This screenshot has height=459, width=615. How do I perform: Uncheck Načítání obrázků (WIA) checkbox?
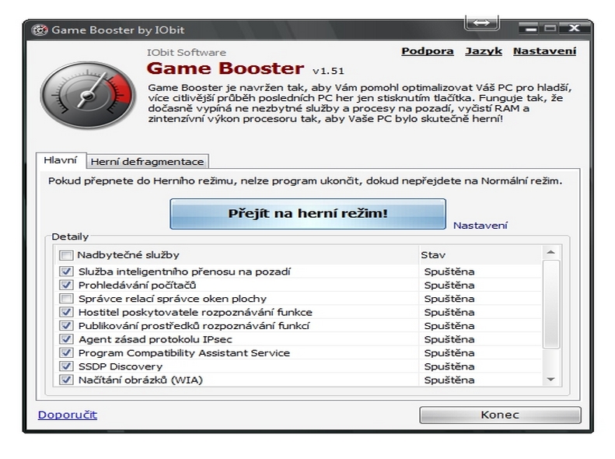coord(66,380)
